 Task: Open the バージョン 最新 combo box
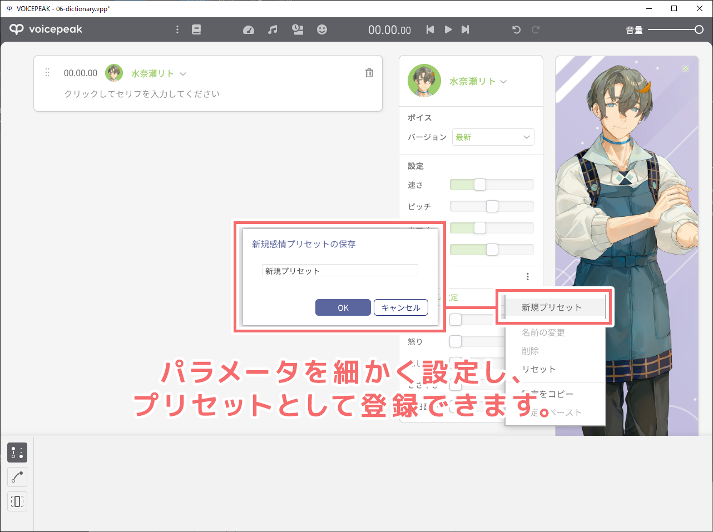(x=493, y=137)
